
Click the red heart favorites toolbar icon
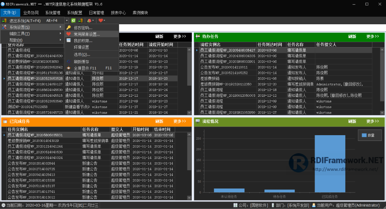click(x=100, y=20)
